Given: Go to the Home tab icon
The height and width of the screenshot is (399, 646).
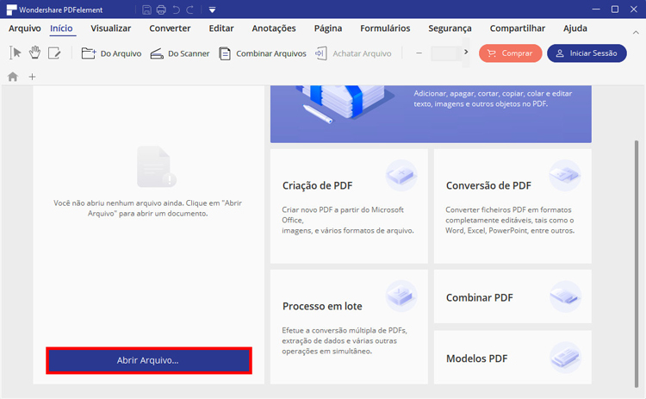Looking at the screenshot, I should tap(13, 77).
